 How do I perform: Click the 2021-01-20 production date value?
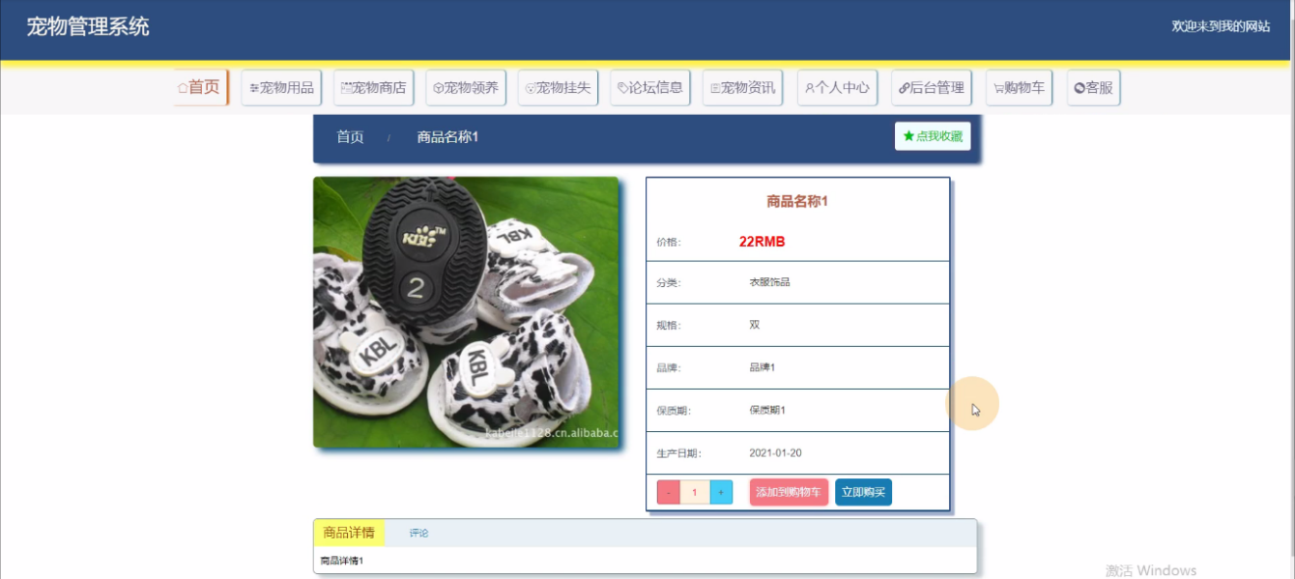[x=776, y=452]
